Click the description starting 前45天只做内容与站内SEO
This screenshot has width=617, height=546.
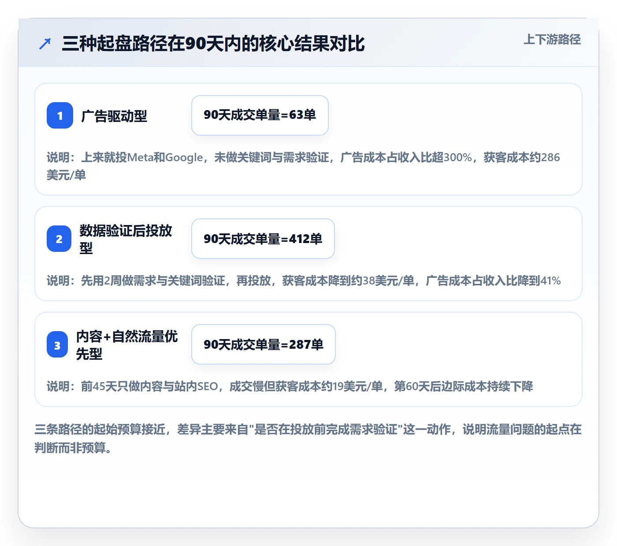tap(290, 386)
